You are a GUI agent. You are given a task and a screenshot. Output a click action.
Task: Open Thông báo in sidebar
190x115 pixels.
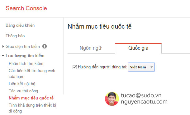coord(15,36)
